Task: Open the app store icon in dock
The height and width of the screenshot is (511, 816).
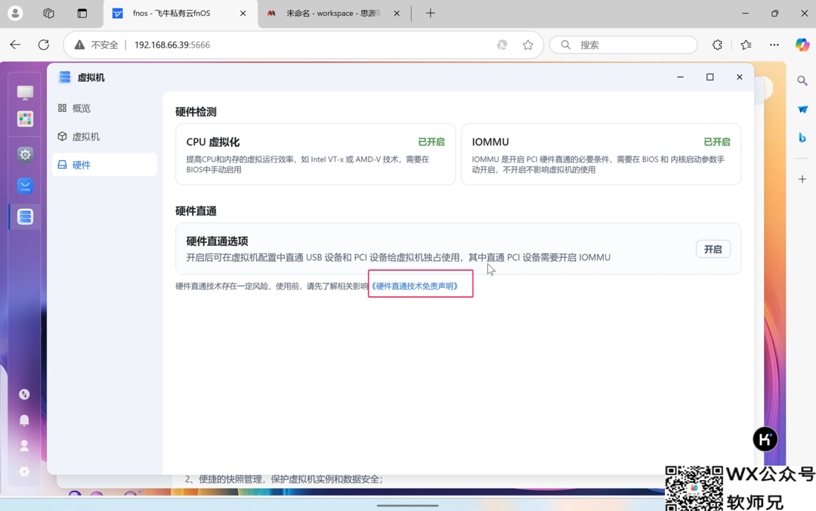Action: (25, 185)
